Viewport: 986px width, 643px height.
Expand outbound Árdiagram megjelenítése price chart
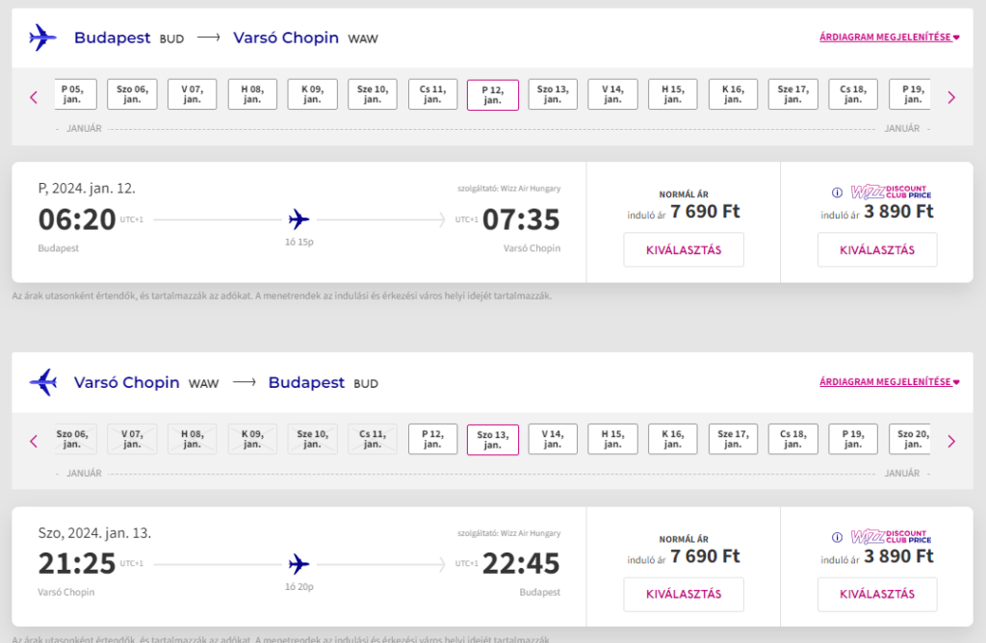(889, 38)
